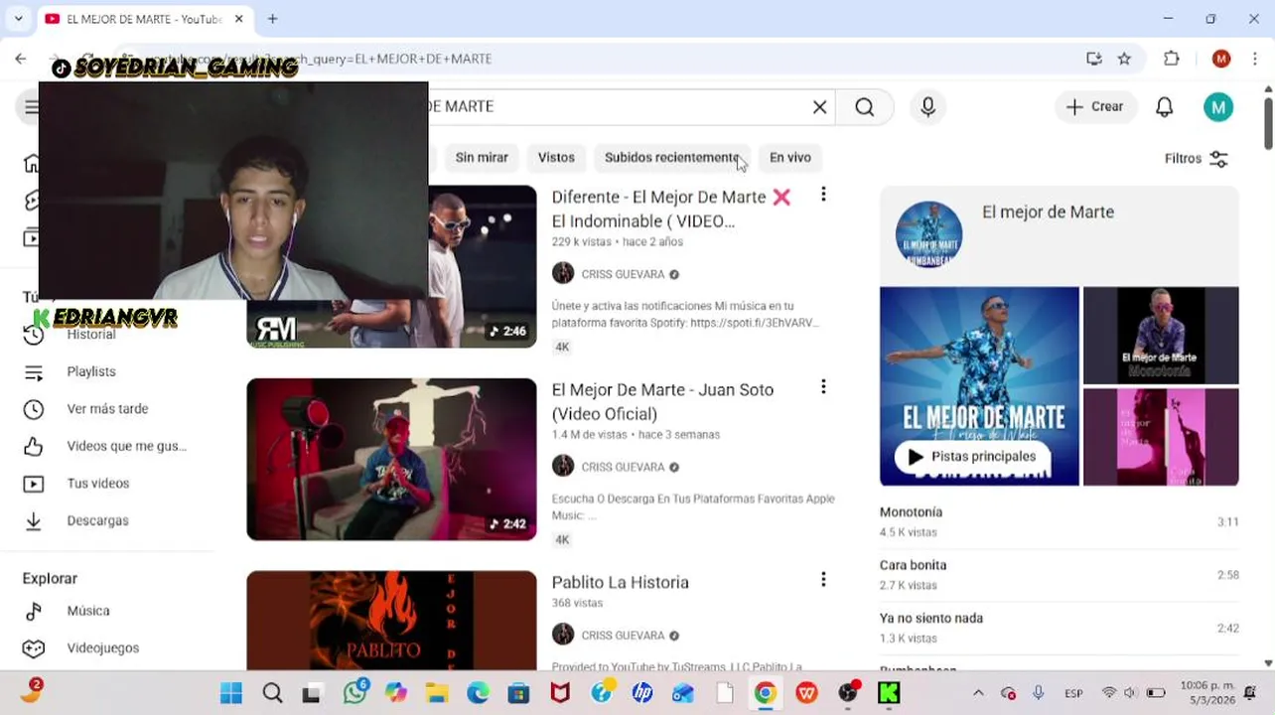Open the Chrome profile M icon
The height and width of the screenshot is (715, 1275).
coord(1221,59)
